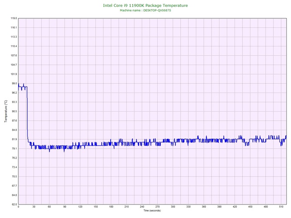Click the 73.4 y-axis value
291x218 pixels.
14,167
